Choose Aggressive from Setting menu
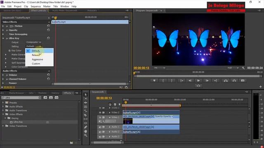 tap(39, 59)
